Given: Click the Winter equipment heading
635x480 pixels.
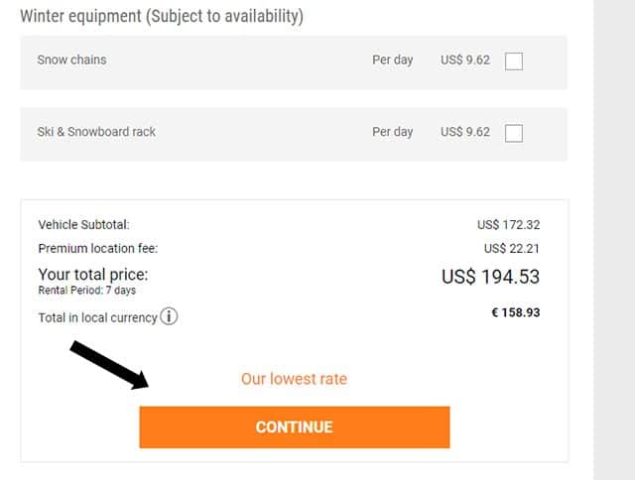Looking at the screenshot, I should click(x=162, y=17).
